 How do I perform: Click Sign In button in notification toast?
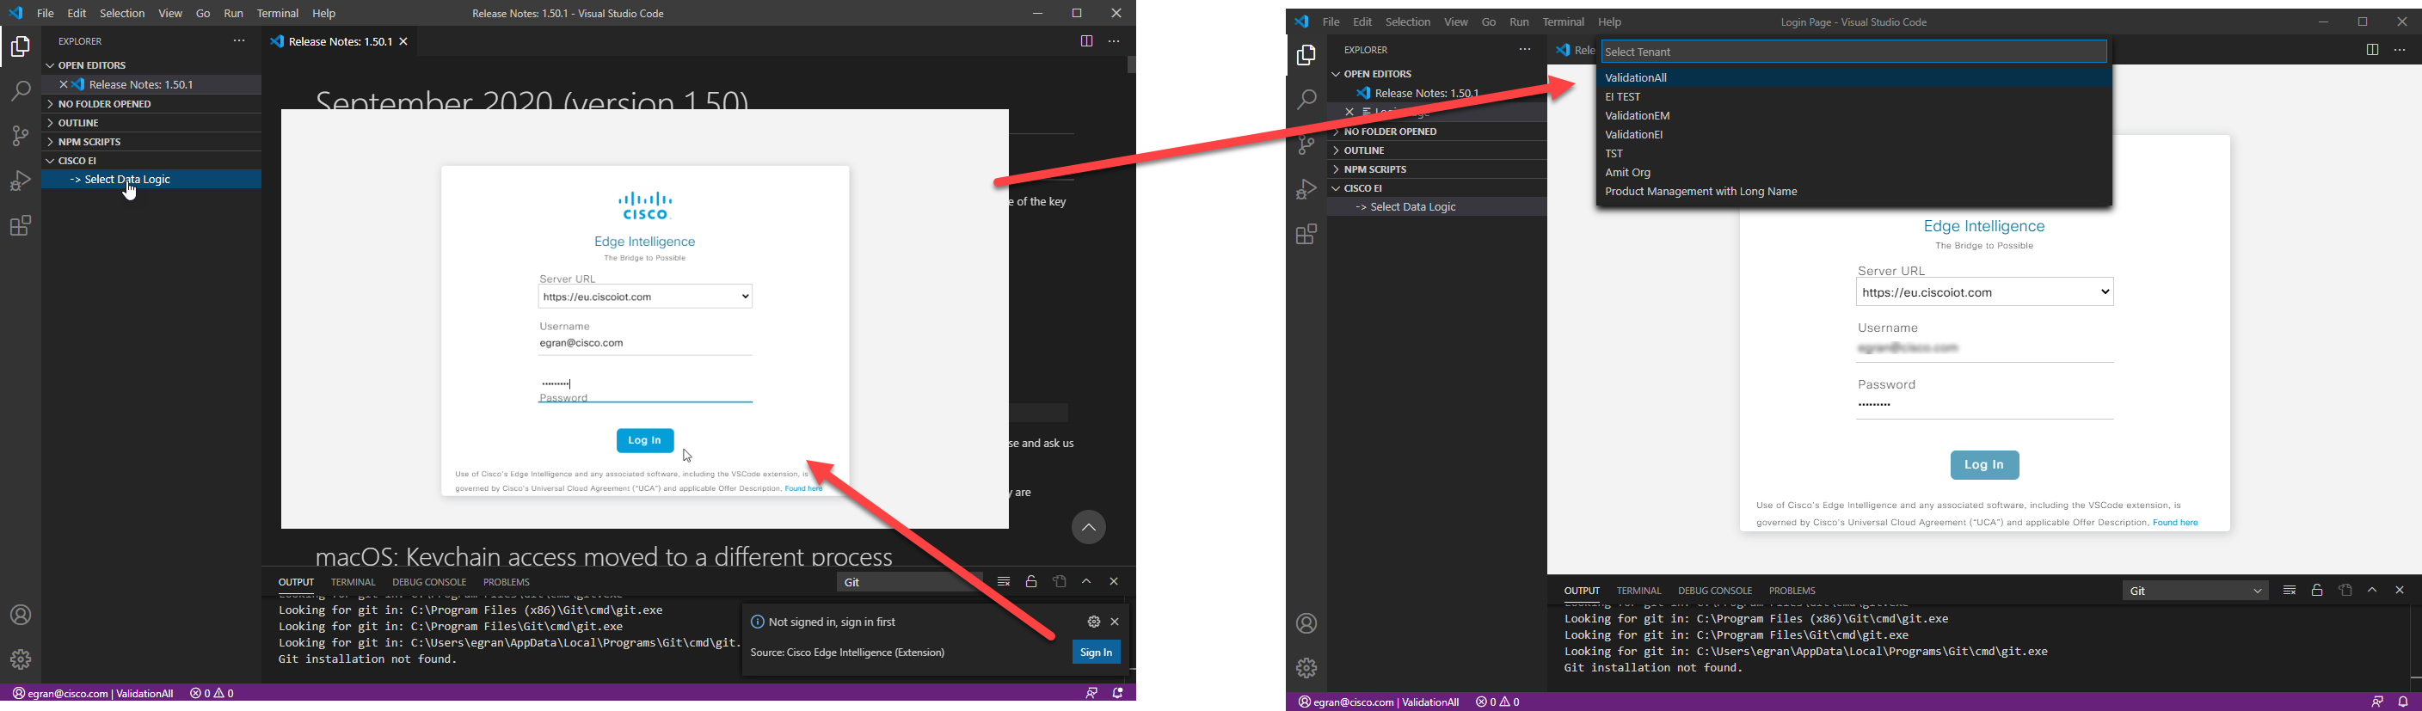coord(1097,653)
